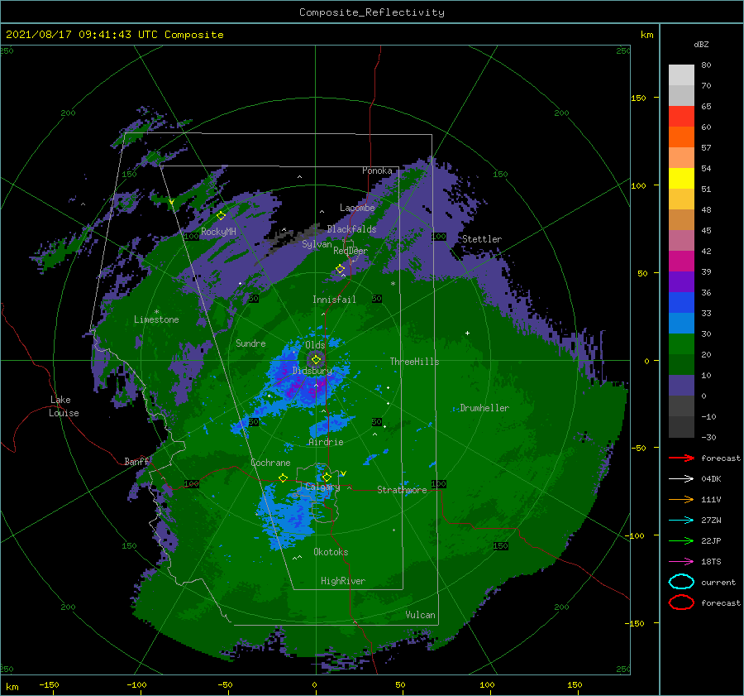Viewport: 744px width, 696px height.
Task: Click the yellow V marker northwest of RockyMH
Action: tap(171, 203)
